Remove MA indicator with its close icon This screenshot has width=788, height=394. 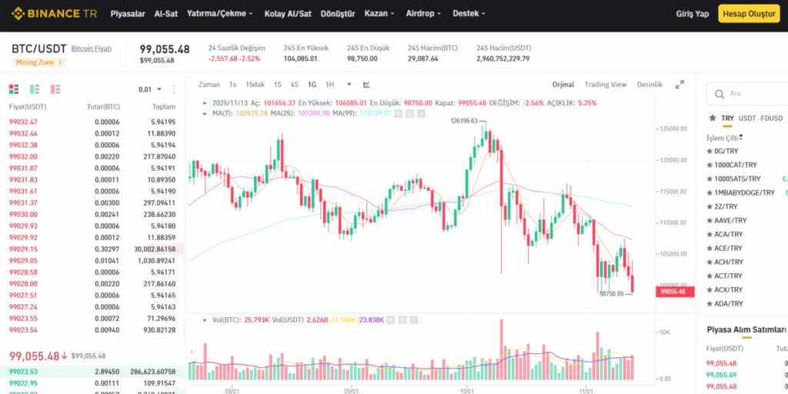point(421,114)
